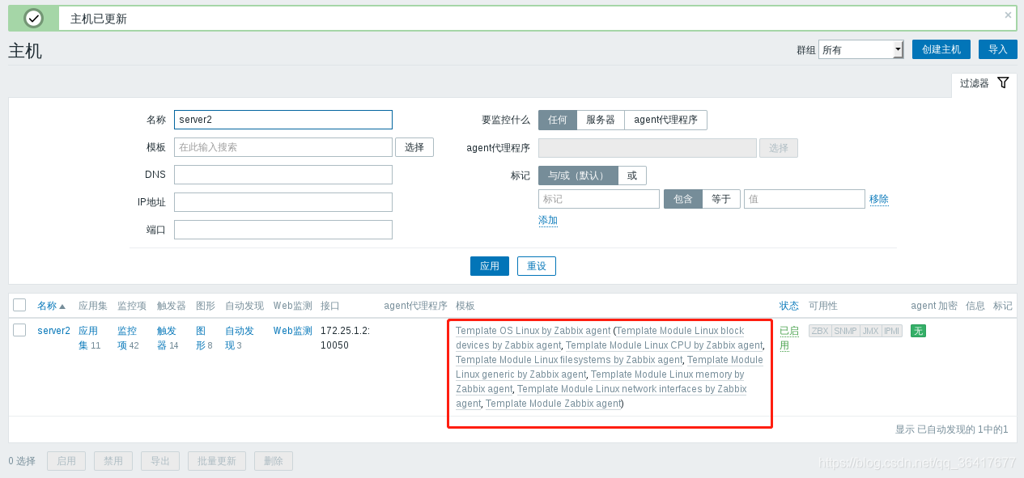
Task: Click the 导入 import button
Action: [997, 49]
